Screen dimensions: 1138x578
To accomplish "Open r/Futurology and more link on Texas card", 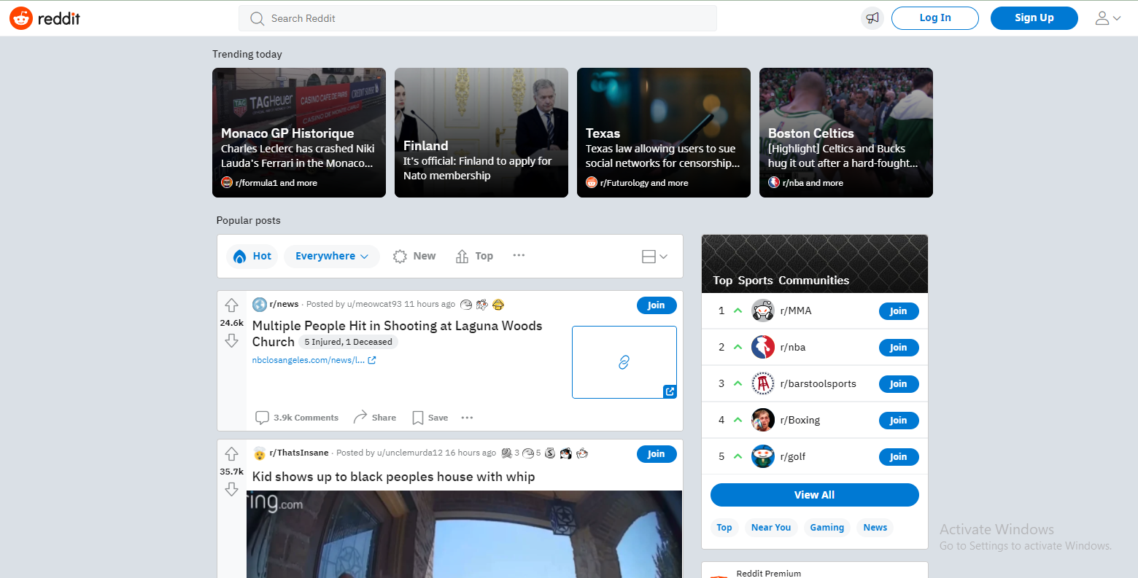I will click(644, 183).
